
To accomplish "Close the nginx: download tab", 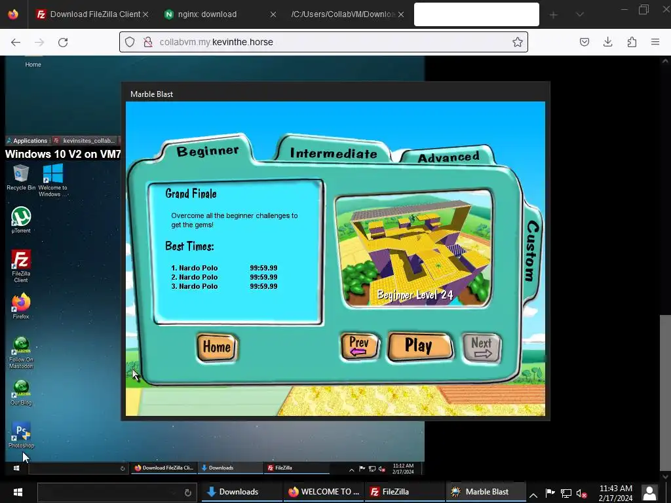I will pos(273,14).
